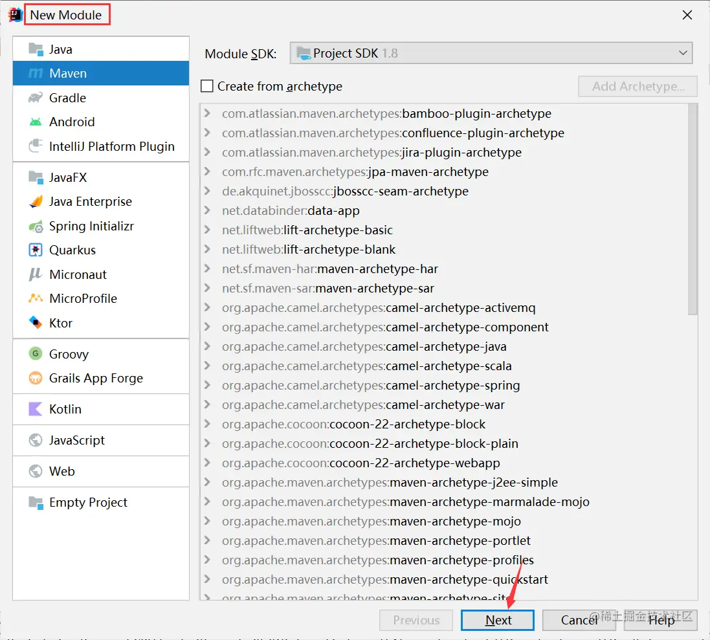Click the IntelliJ Platform Plugin icon
Screen dimensions: 710x640
pyautogui.click(x=36, y=146)
